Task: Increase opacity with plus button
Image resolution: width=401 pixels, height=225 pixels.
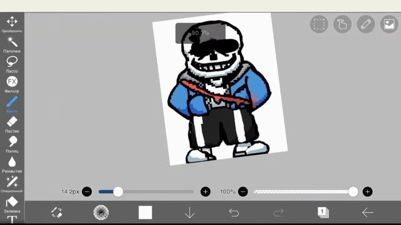Action: pyautogui.click(x=368, y=192)
